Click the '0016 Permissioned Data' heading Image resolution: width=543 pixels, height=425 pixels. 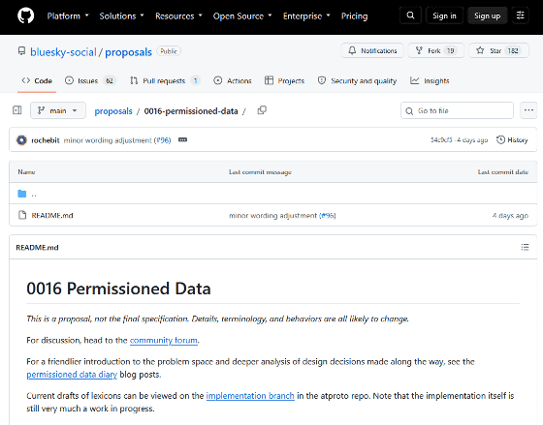coord(118,288)
